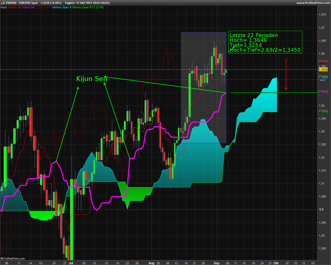
Task: Click the 1,29 price axis label
Action: click(x=322, y=235)
